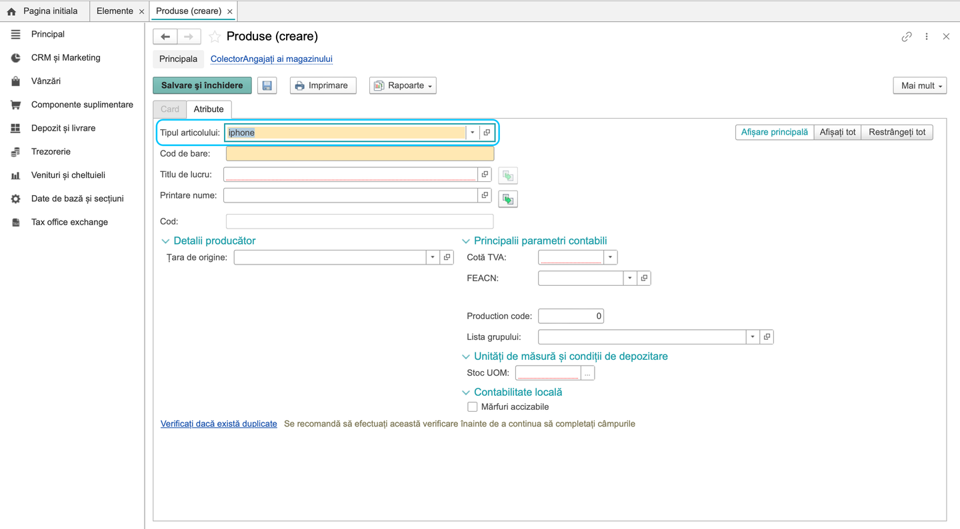Switch to the Atribute tab

[209, 109]
